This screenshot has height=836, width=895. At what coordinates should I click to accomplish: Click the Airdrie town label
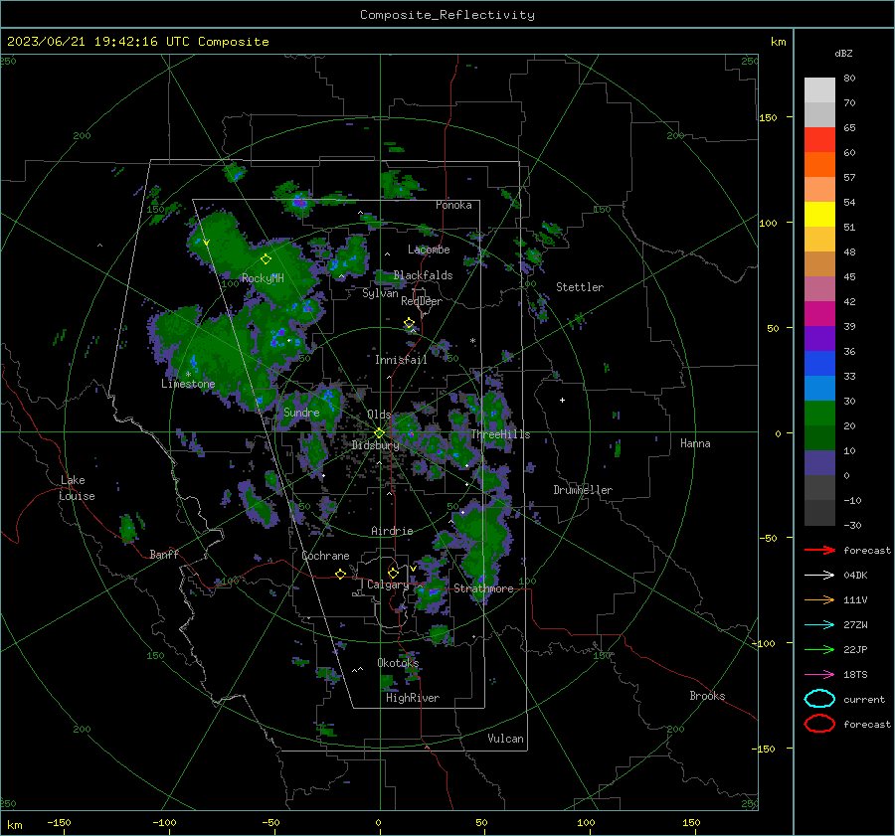[x=392, y=531]
